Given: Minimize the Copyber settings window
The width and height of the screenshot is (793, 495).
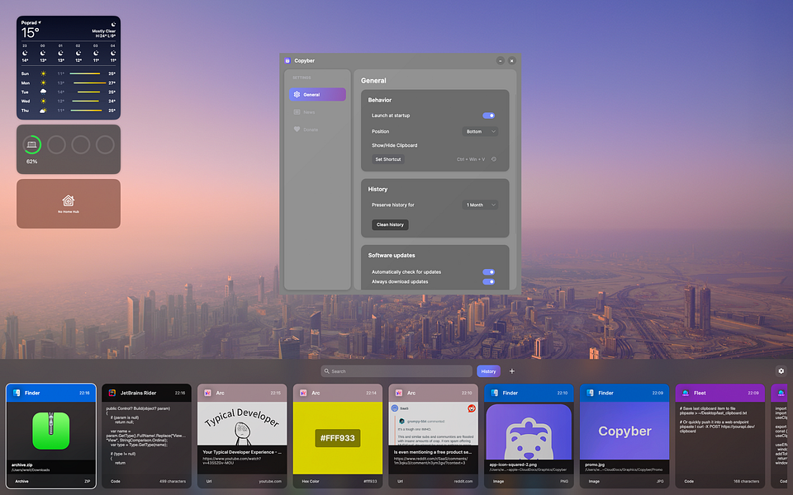Looking at the screenshot, I should tap(501, 60).
